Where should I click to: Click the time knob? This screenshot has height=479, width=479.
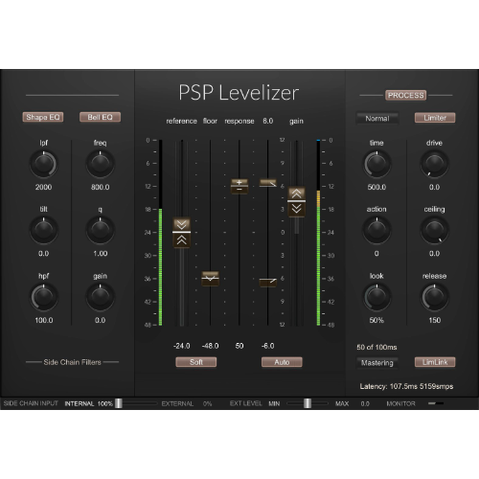click(x=376, y=164)
